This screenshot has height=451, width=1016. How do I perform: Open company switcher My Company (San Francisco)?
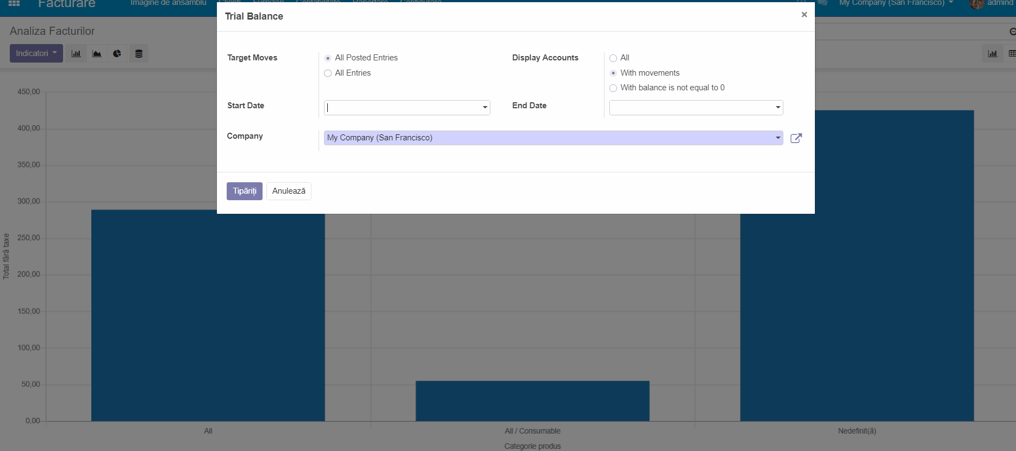(x=896, y=3)
